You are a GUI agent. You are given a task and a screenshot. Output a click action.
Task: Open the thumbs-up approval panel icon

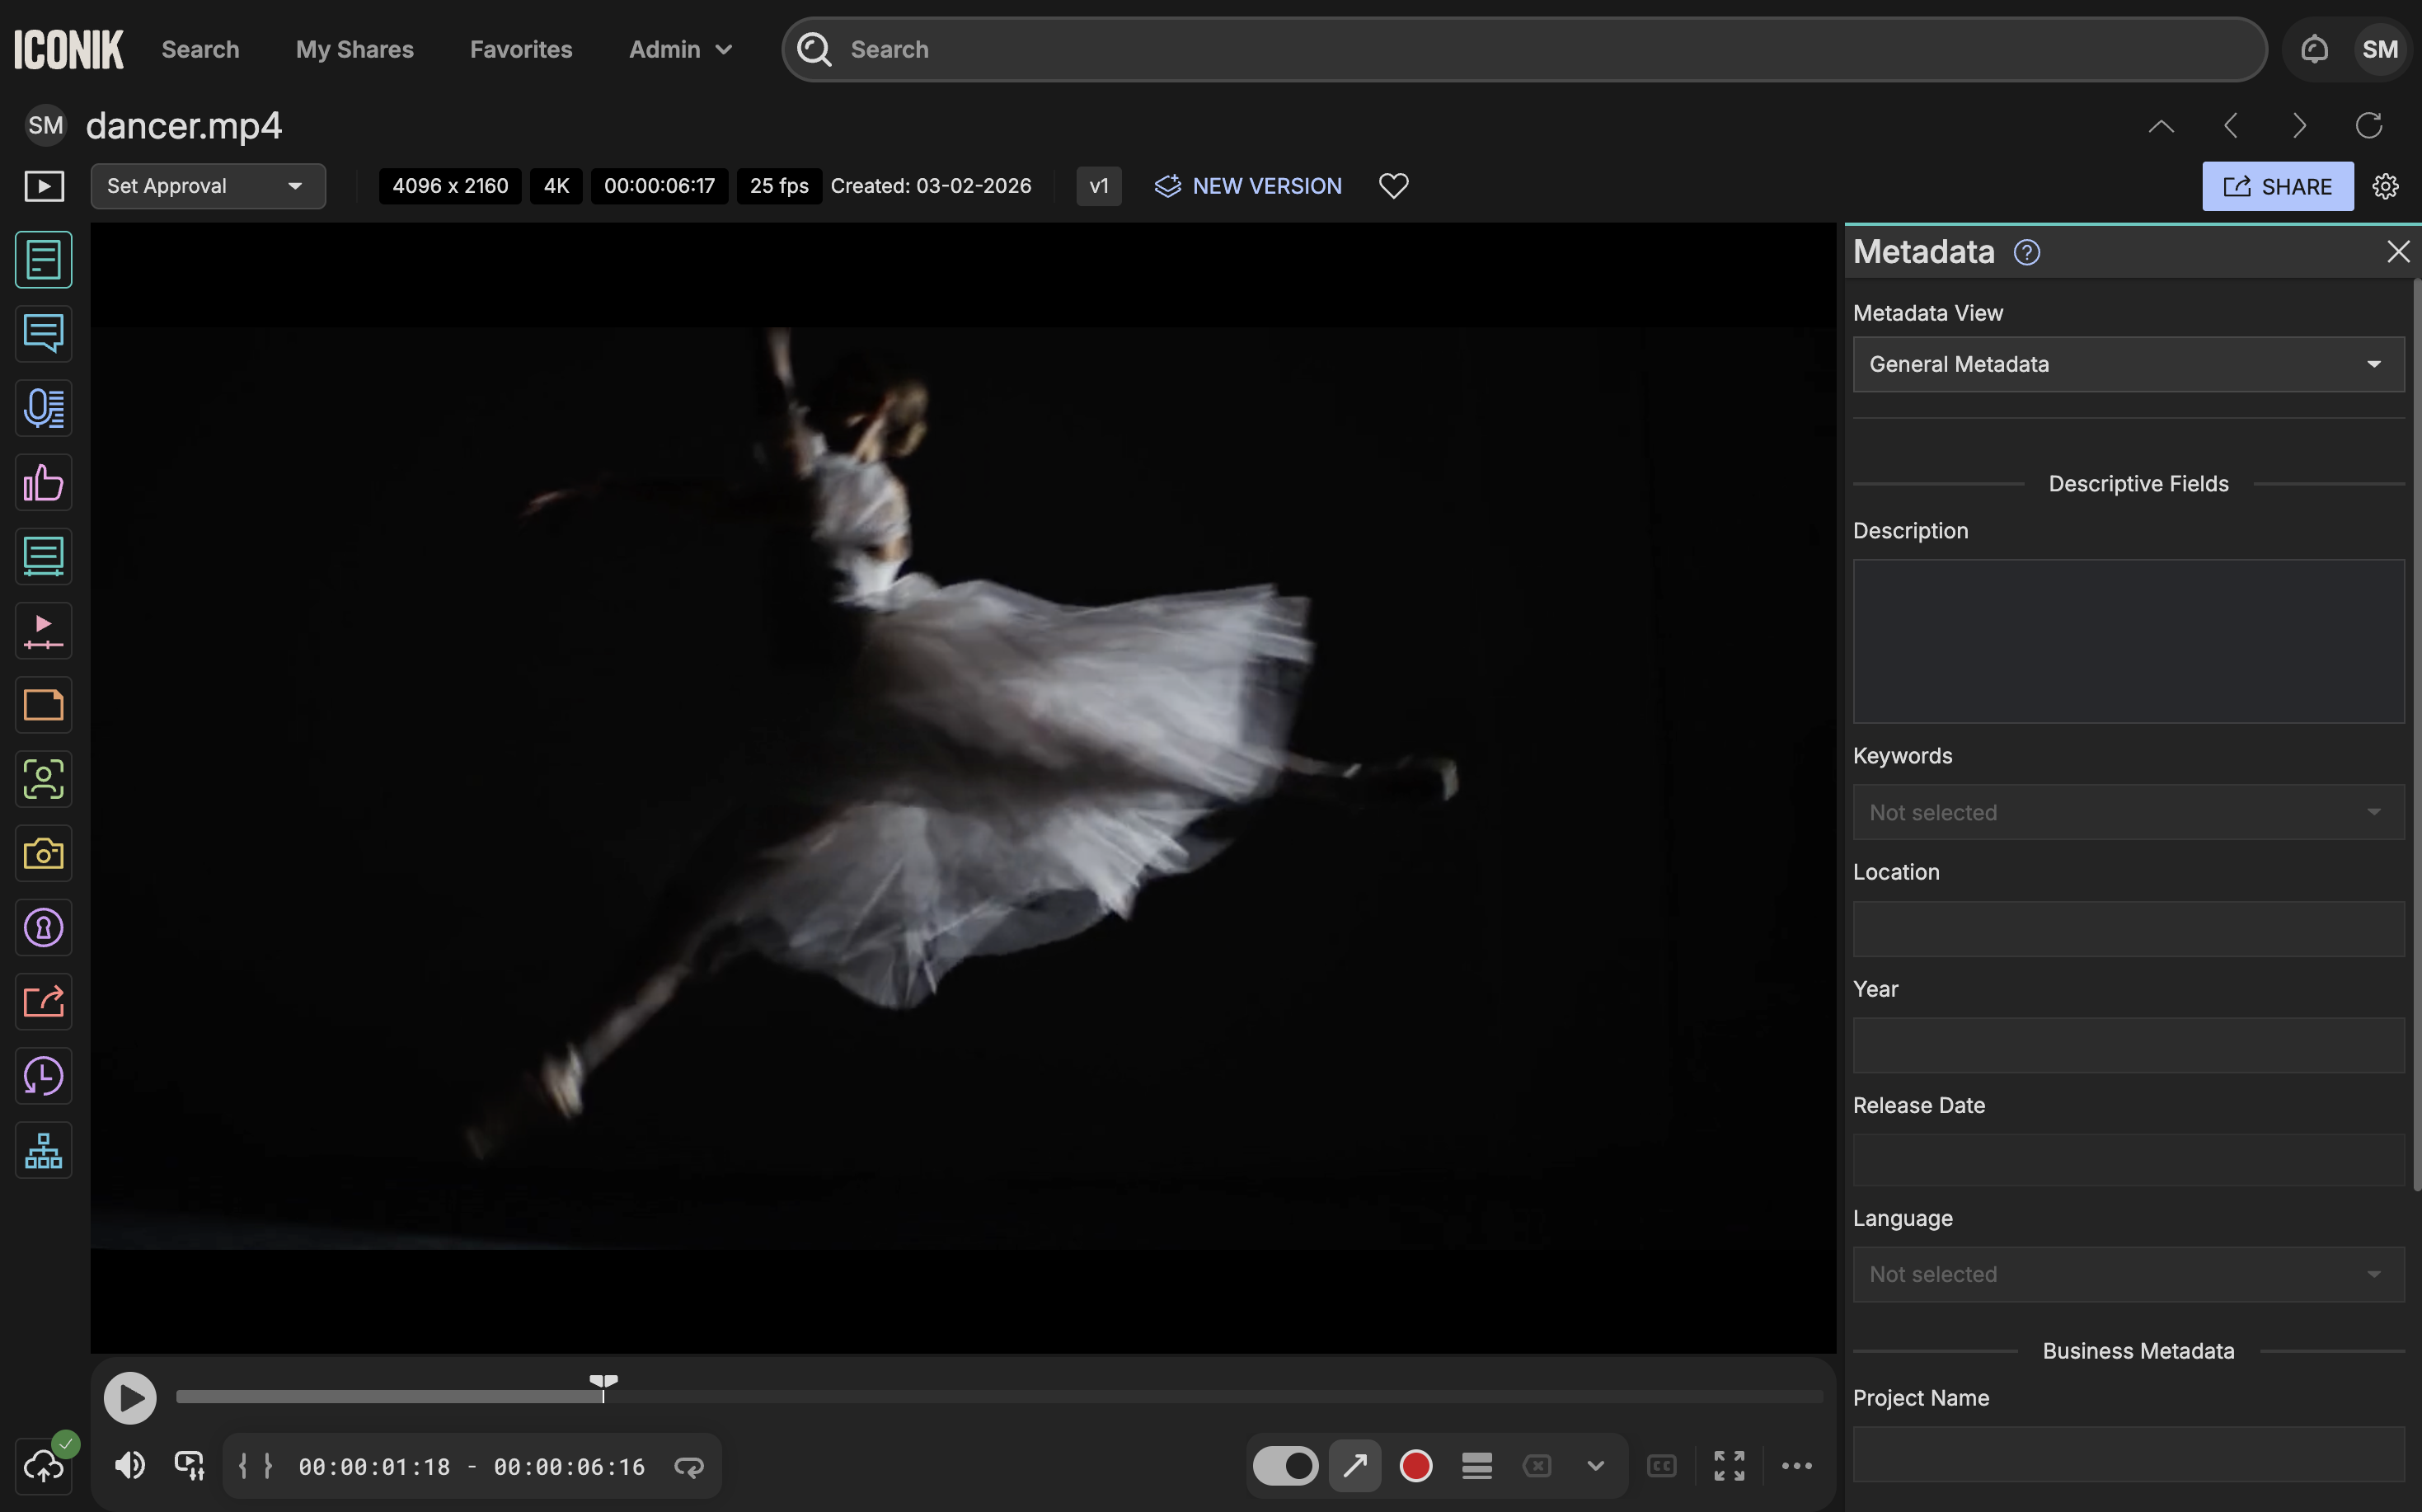click(43, 483)
